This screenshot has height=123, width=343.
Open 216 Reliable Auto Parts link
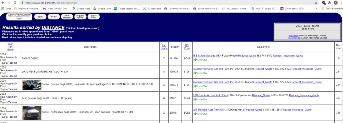206,110
